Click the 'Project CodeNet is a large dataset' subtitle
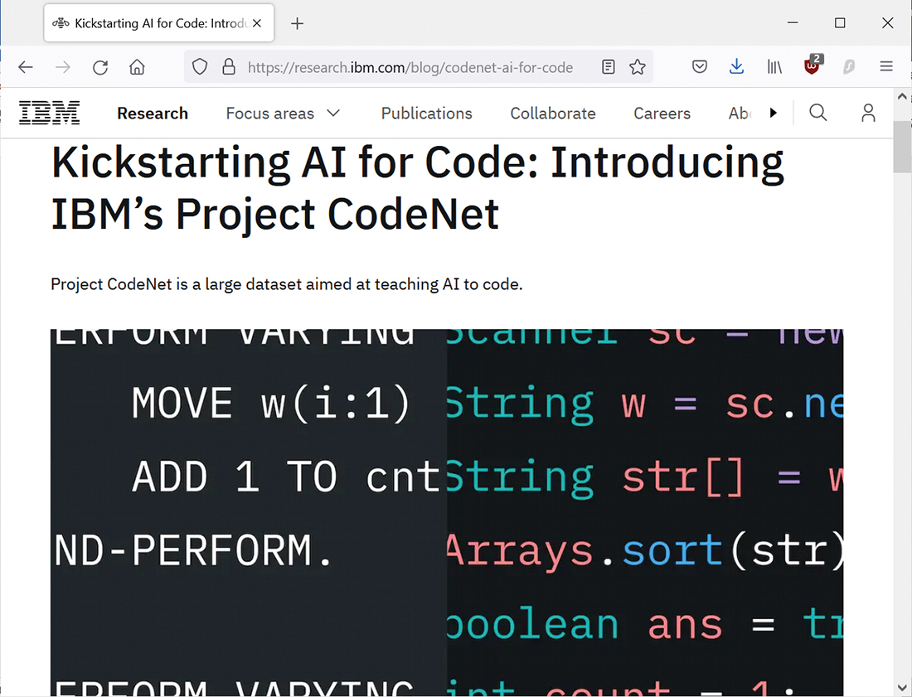Viewport: 912px width, 697px height. pos(287,284)
